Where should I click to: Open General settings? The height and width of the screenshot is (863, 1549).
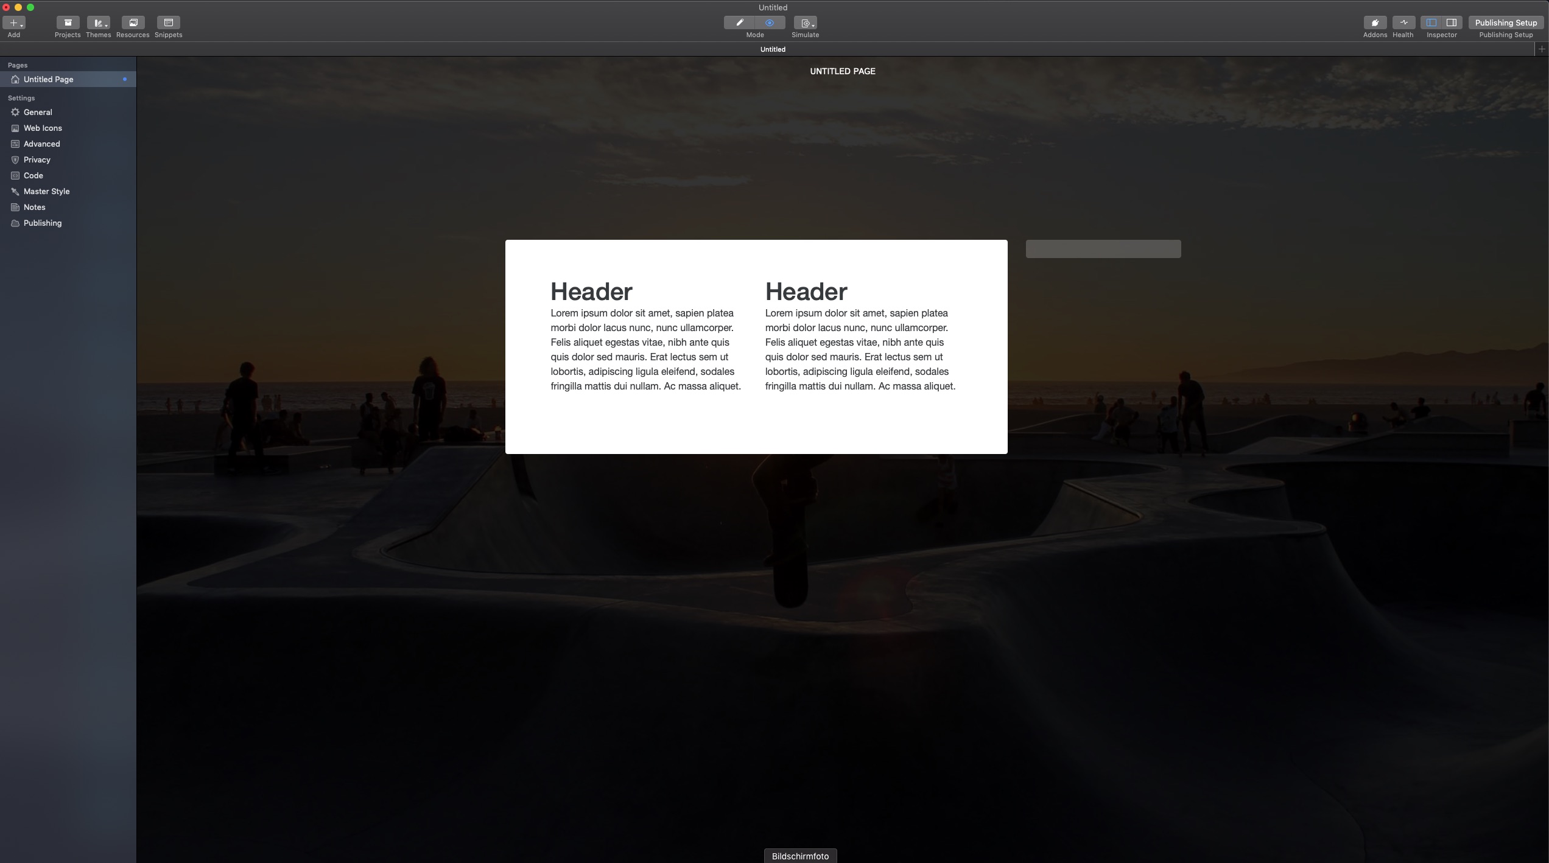(68, 112)
